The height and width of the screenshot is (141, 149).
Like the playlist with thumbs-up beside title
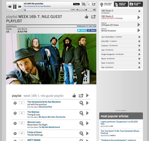click(x=86, y=17)
